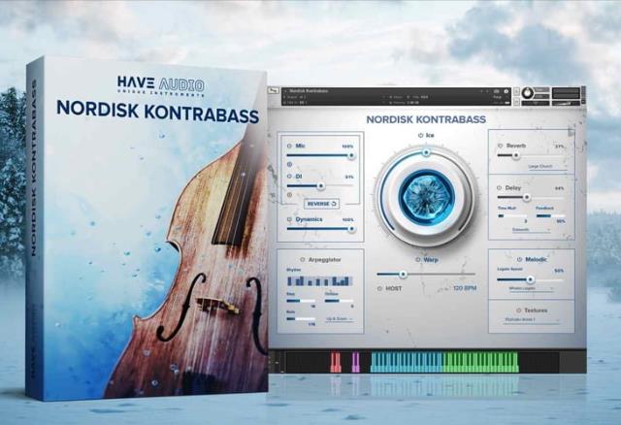Viewport: 621px width, 425px height.
Task: Click the Arpeggiator Step bar
Action: point(301,301)
